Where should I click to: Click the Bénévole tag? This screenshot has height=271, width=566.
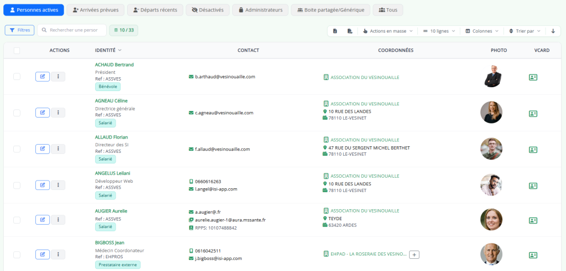[108, 87]
